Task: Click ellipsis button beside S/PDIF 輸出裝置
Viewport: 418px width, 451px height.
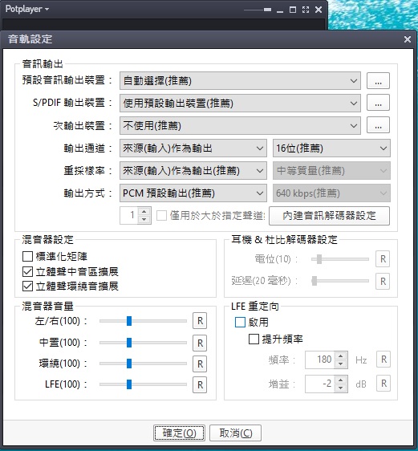Action: point(378,103)
